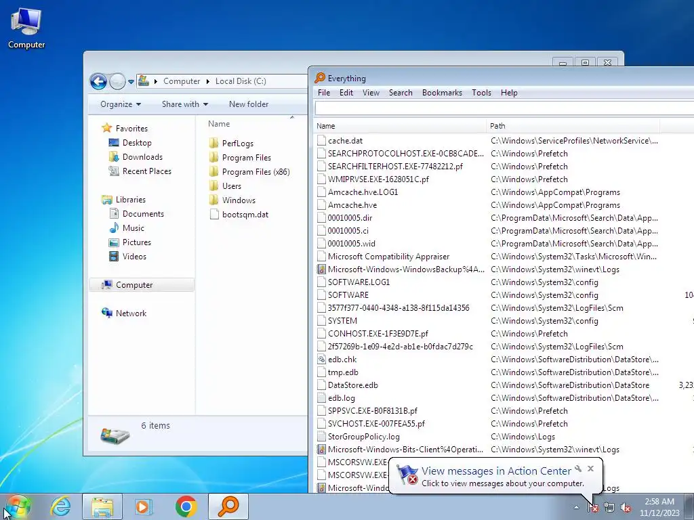Open Windows Media Player from the taskbar
The height and width of the screenshot is (520, 694).
[143, 506]
